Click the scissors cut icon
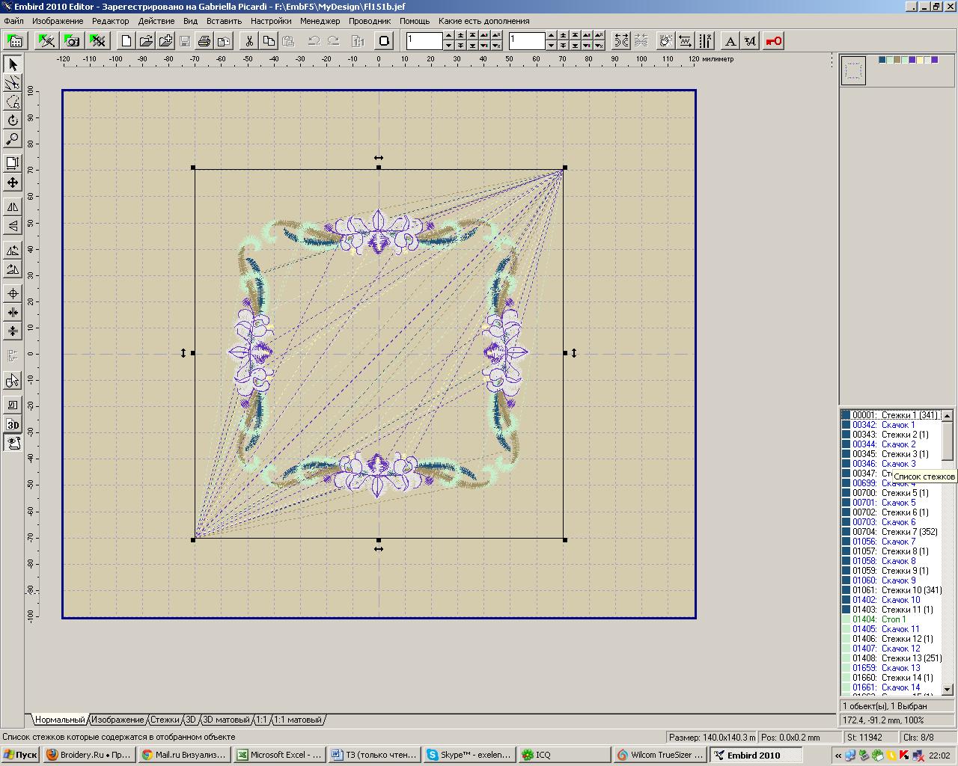958x766 pixels. tap(249, 41)
